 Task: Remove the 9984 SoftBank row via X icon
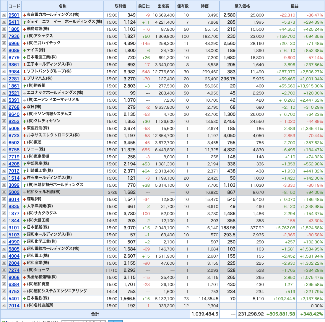(x=4, y=71)
